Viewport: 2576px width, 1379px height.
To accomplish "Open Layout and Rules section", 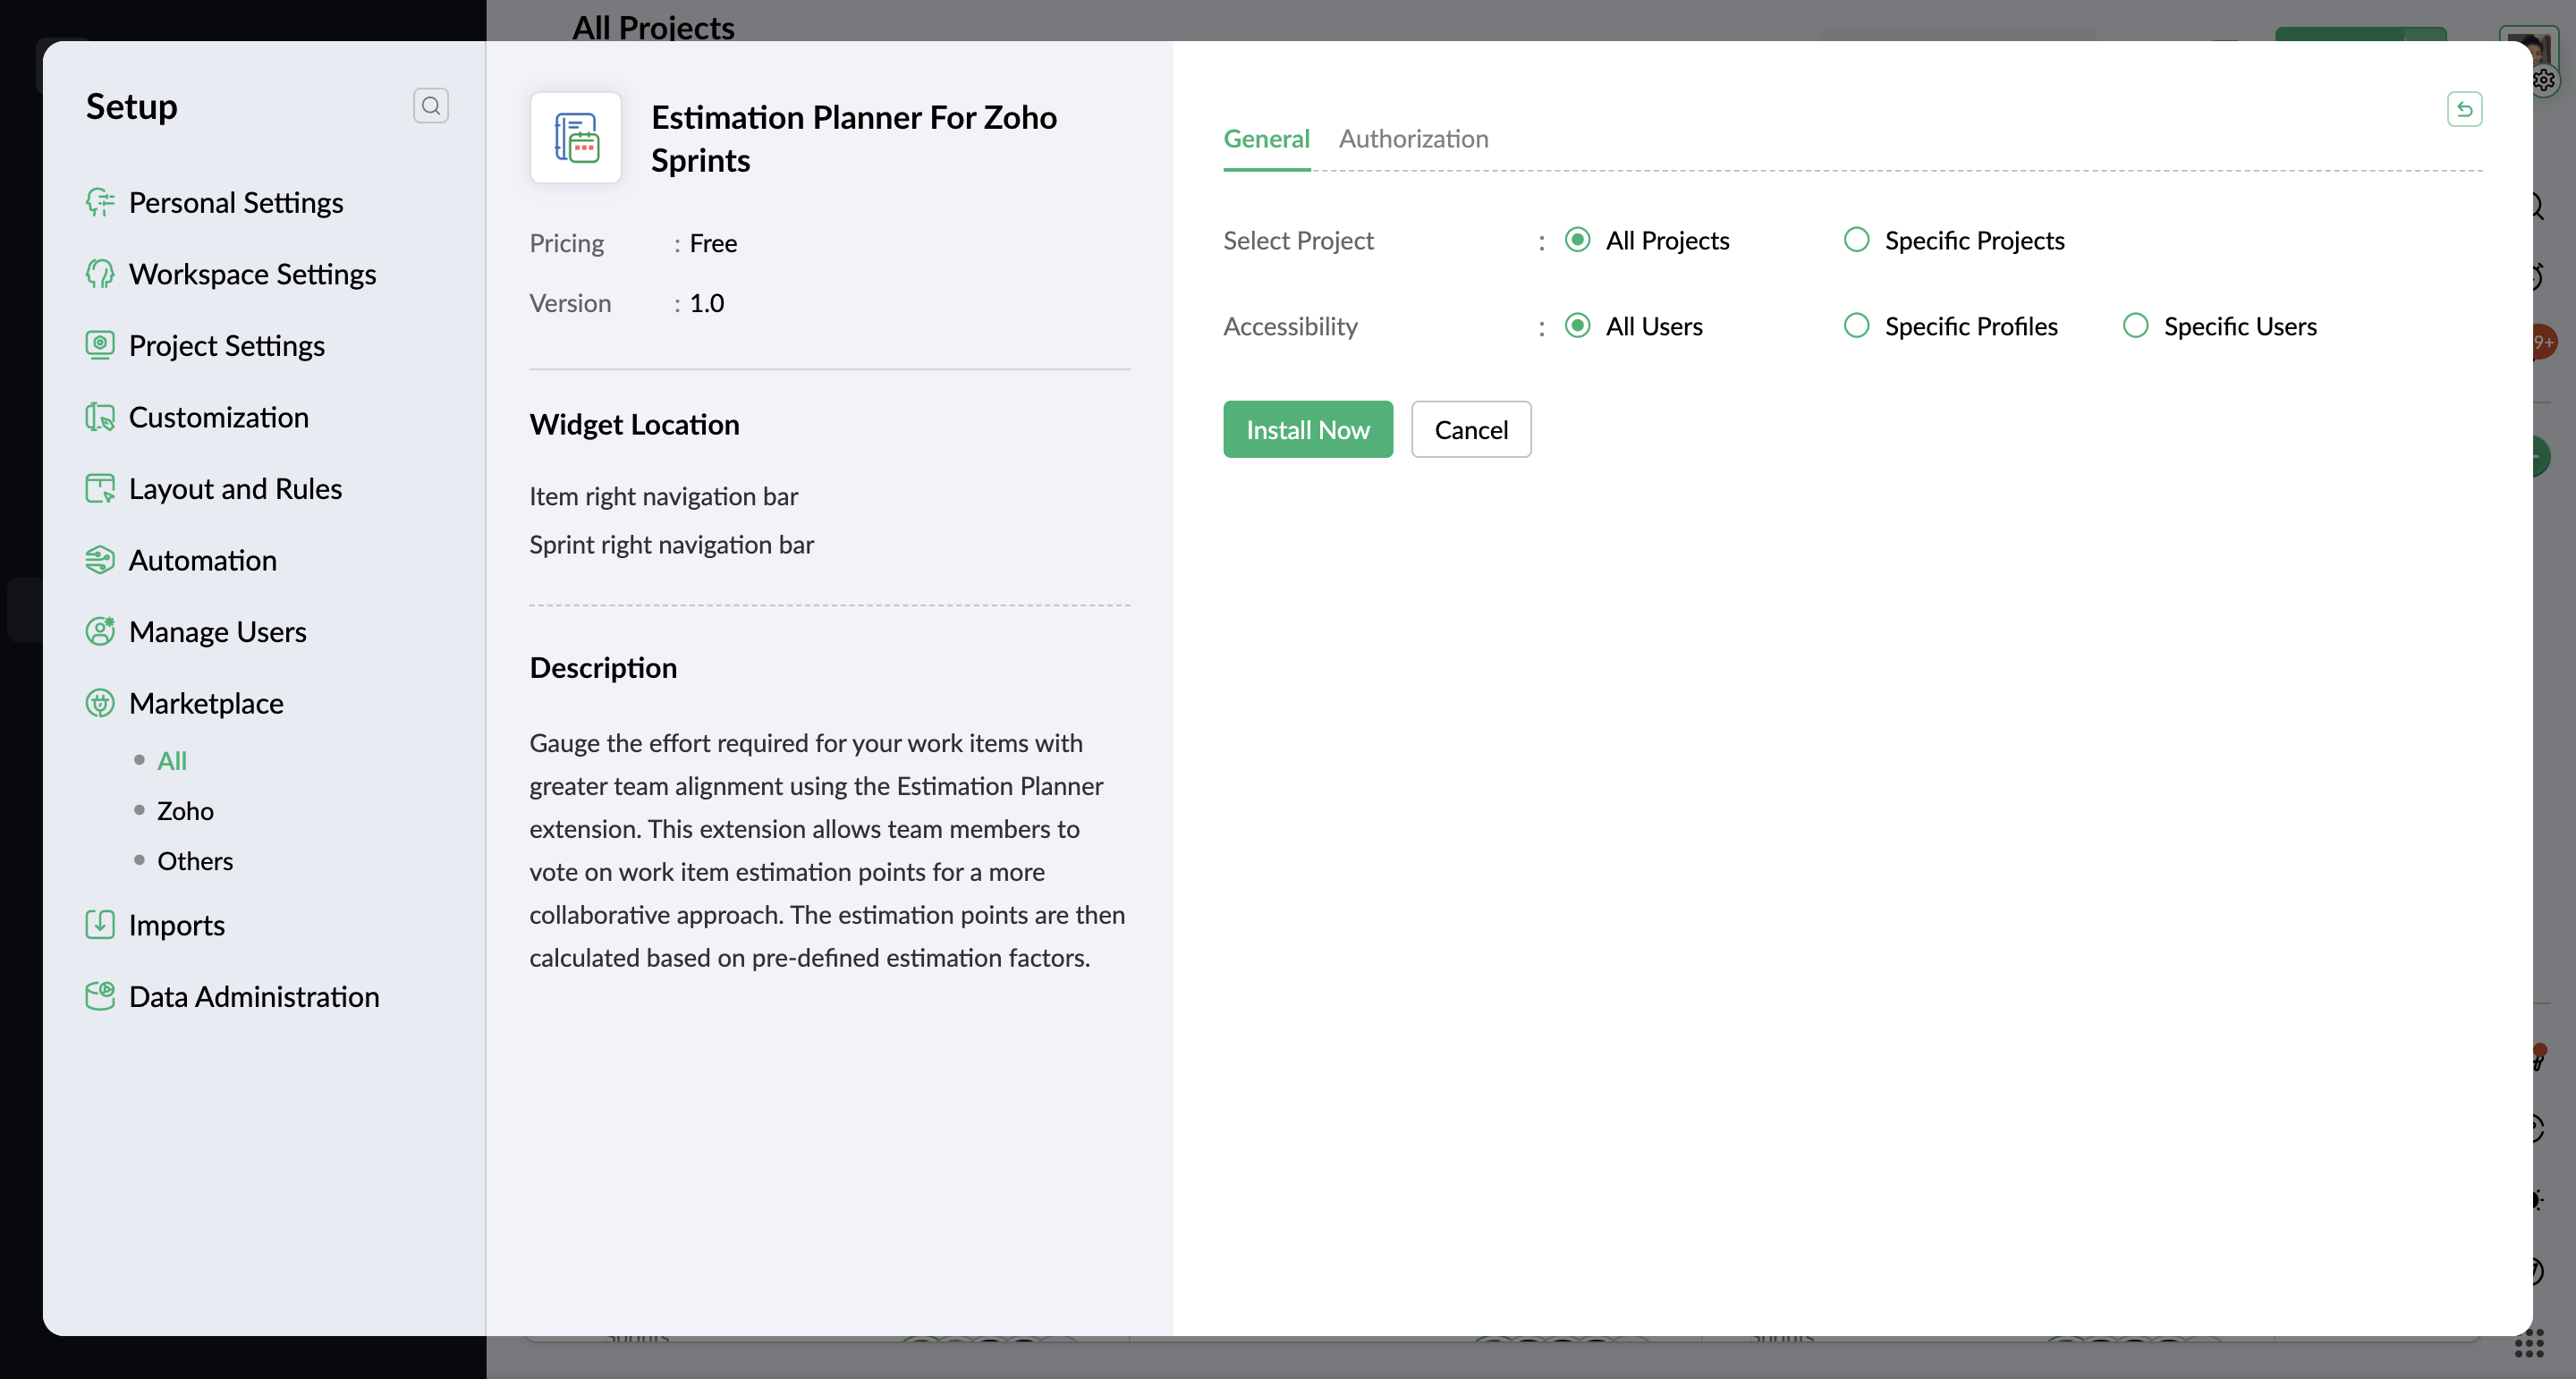I will pyautogui.click(x=235, y=488).
